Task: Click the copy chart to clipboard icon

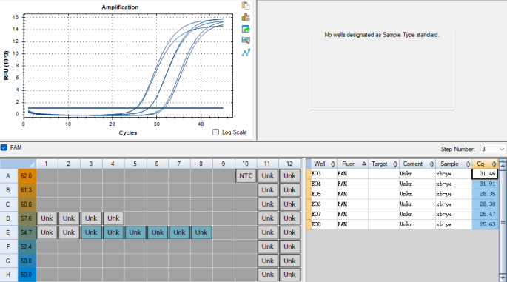Action: 246,5
